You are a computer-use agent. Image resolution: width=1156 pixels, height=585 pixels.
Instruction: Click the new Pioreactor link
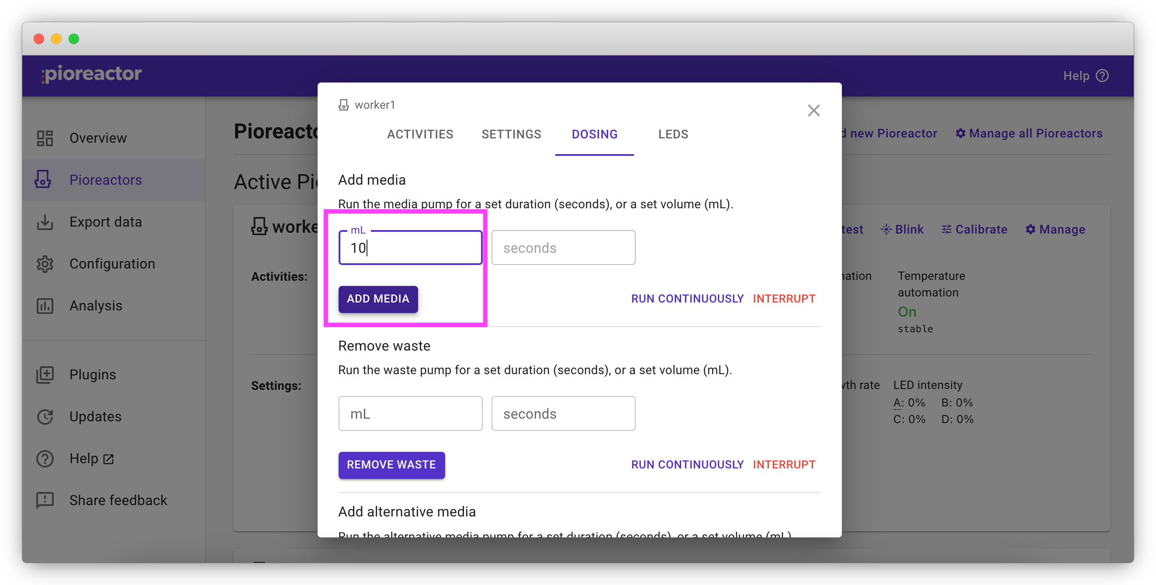(x=889, y=133)
